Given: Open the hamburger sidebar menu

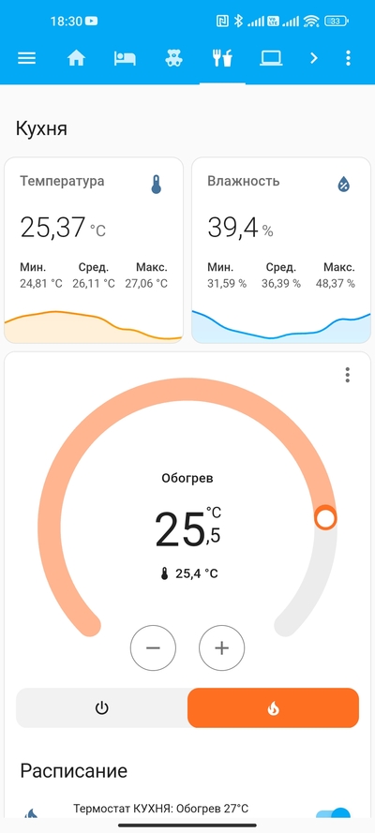Looking at the screenshot, I should pos(26,58).
